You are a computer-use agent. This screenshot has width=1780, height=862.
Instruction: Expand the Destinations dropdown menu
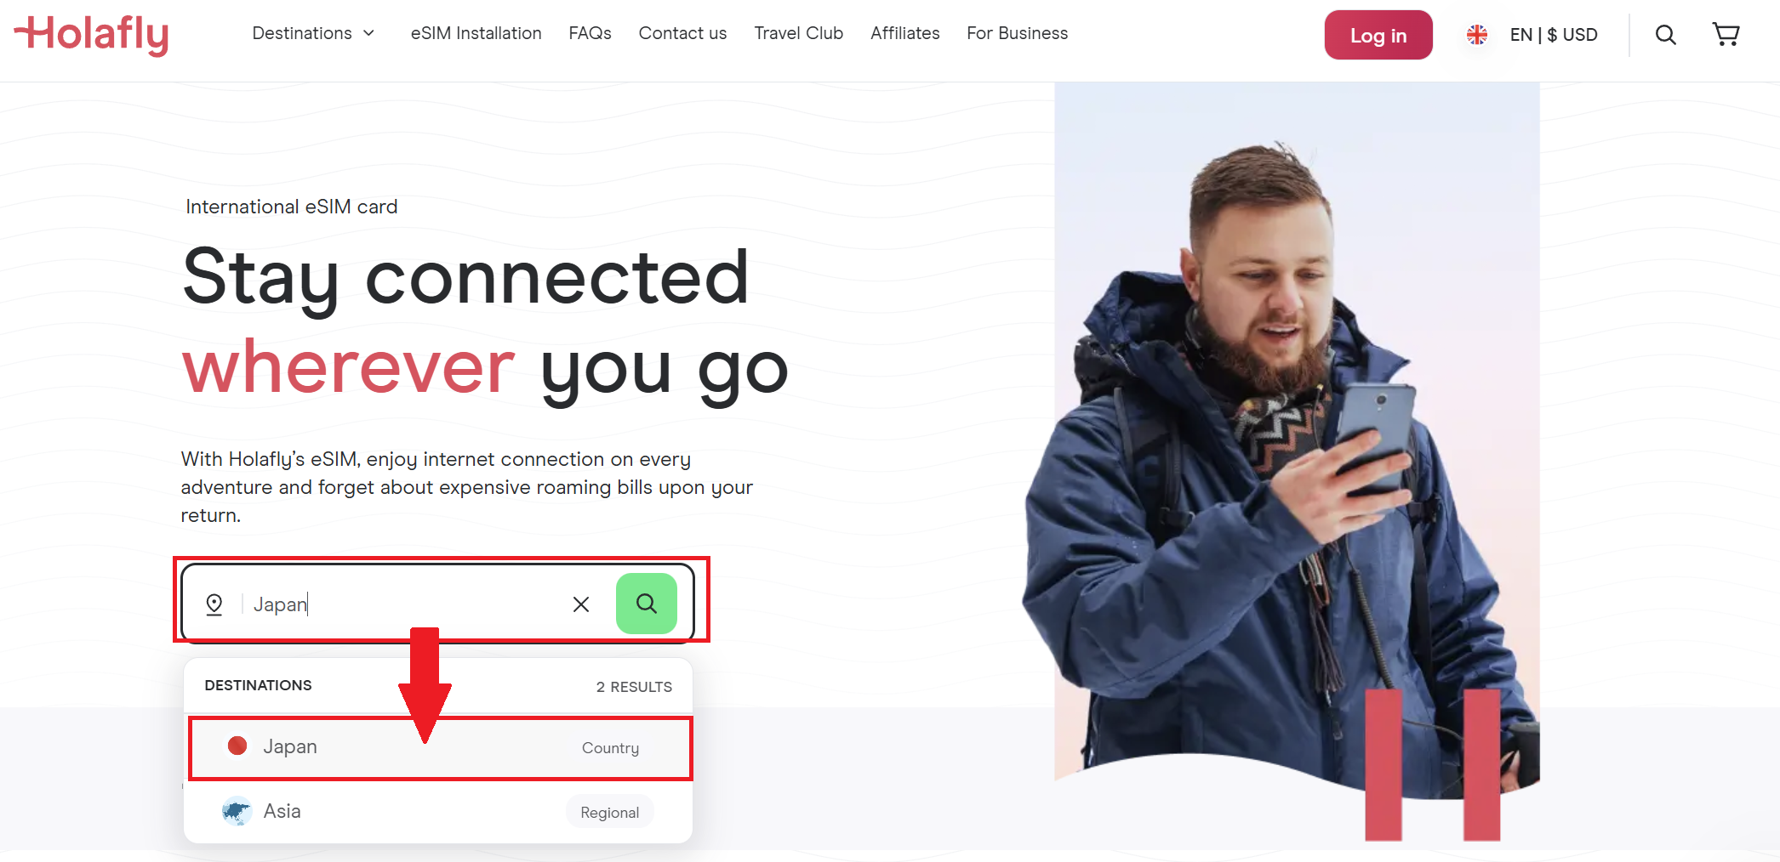coord(313,33)
